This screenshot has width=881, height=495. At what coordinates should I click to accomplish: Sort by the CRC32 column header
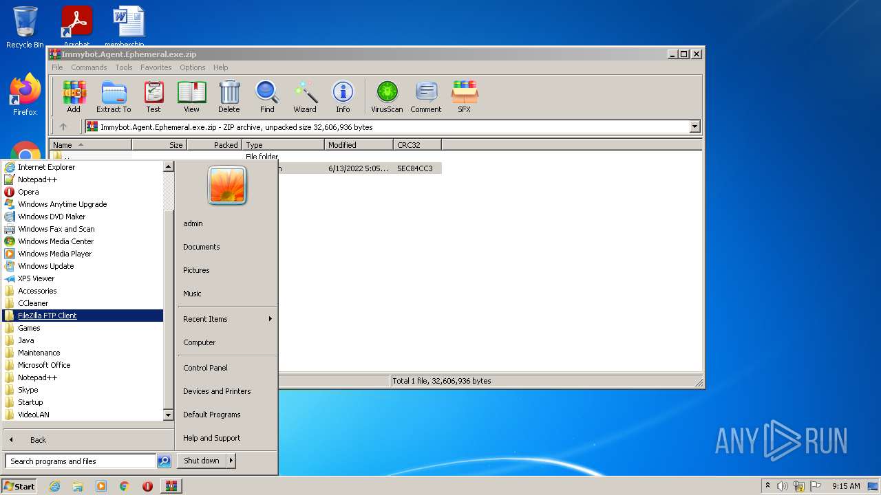417,145
